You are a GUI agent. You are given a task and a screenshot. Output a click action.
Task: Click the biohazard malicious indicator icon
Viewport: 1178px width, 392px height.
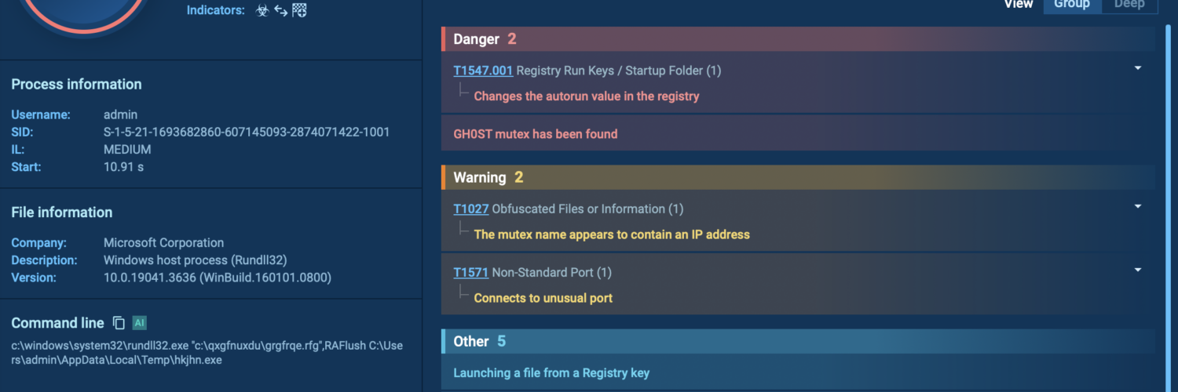263,11
